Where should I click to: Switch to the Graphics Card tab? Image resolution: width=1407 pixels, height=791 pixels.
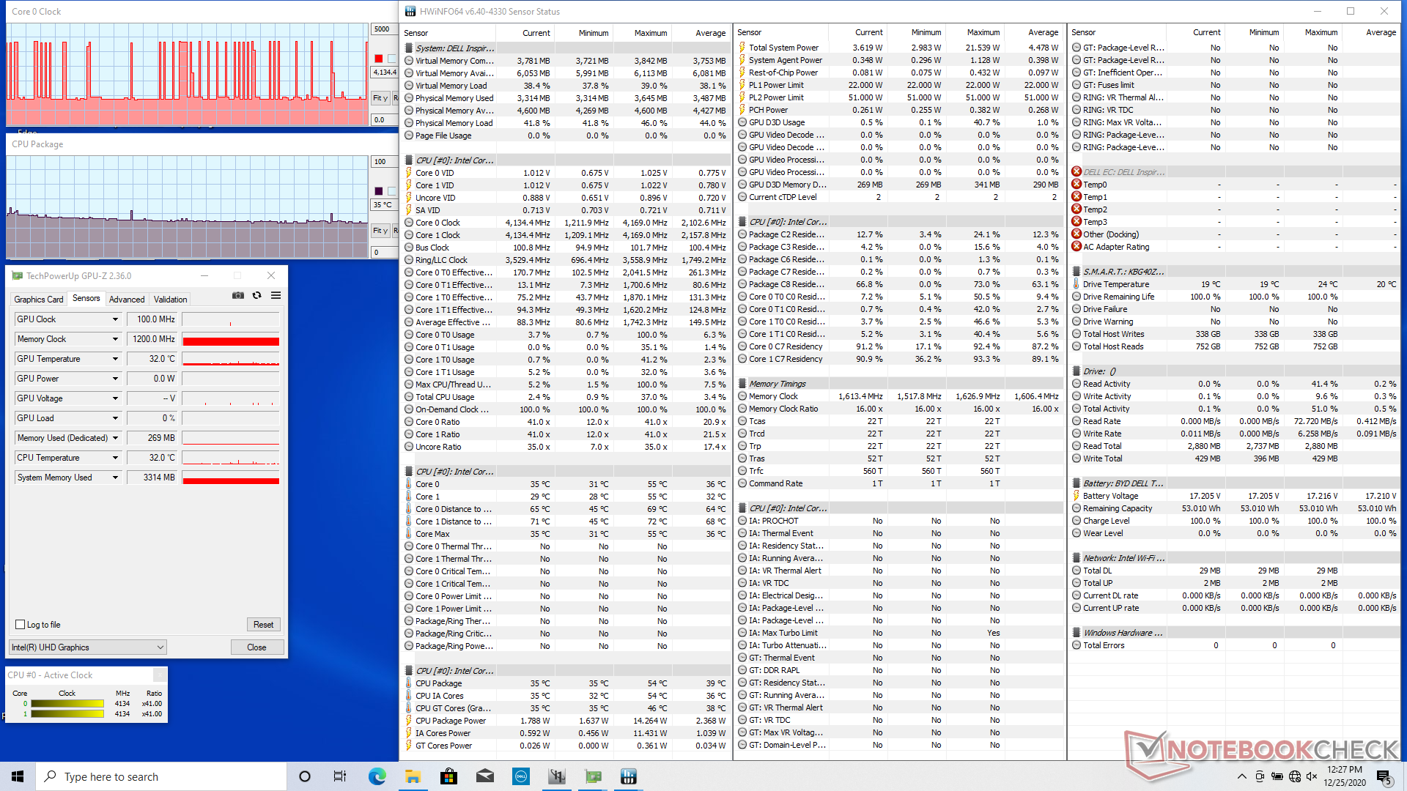(x=39, y=300)
